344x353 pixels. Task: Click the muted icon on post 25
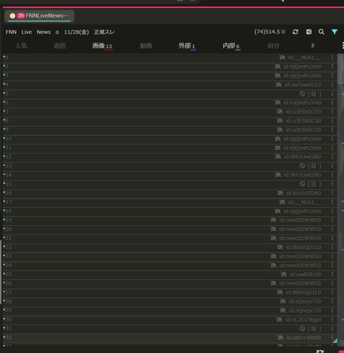pos(283,274)
